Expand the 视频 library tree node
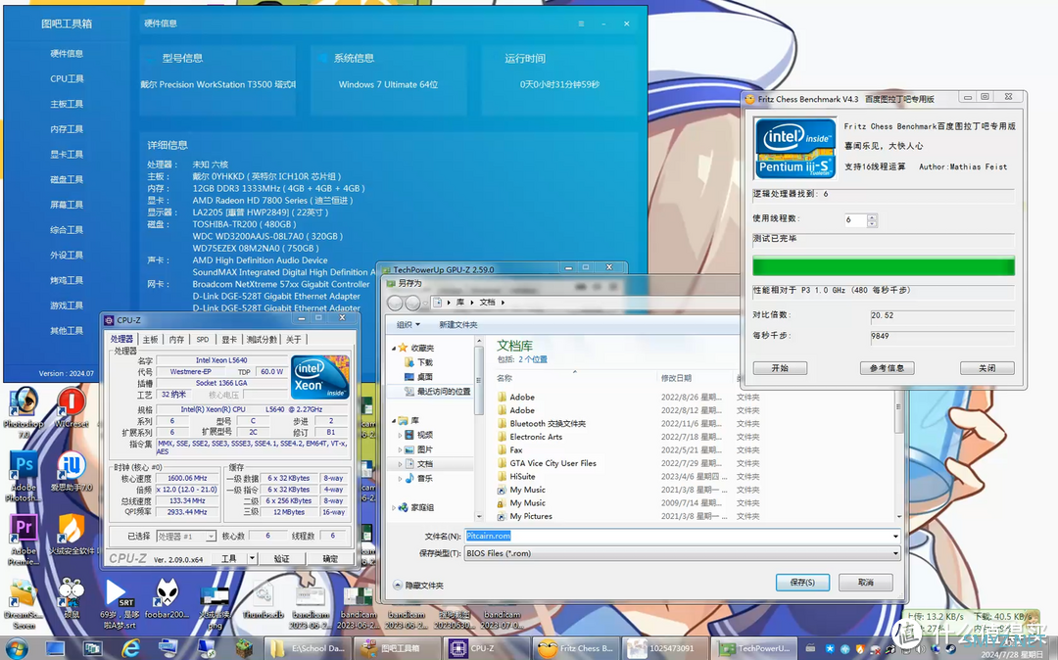This screenshot has height=660, width=1058. pyautogui.click(x=400, y=435)
